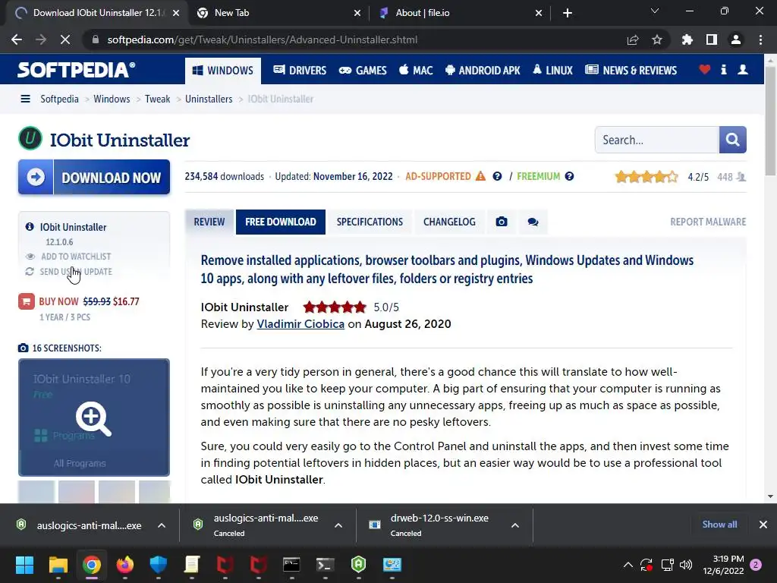The height and width of the screenshot is (583, 777).
Task: Click Report Malware link
Action: 708,222
